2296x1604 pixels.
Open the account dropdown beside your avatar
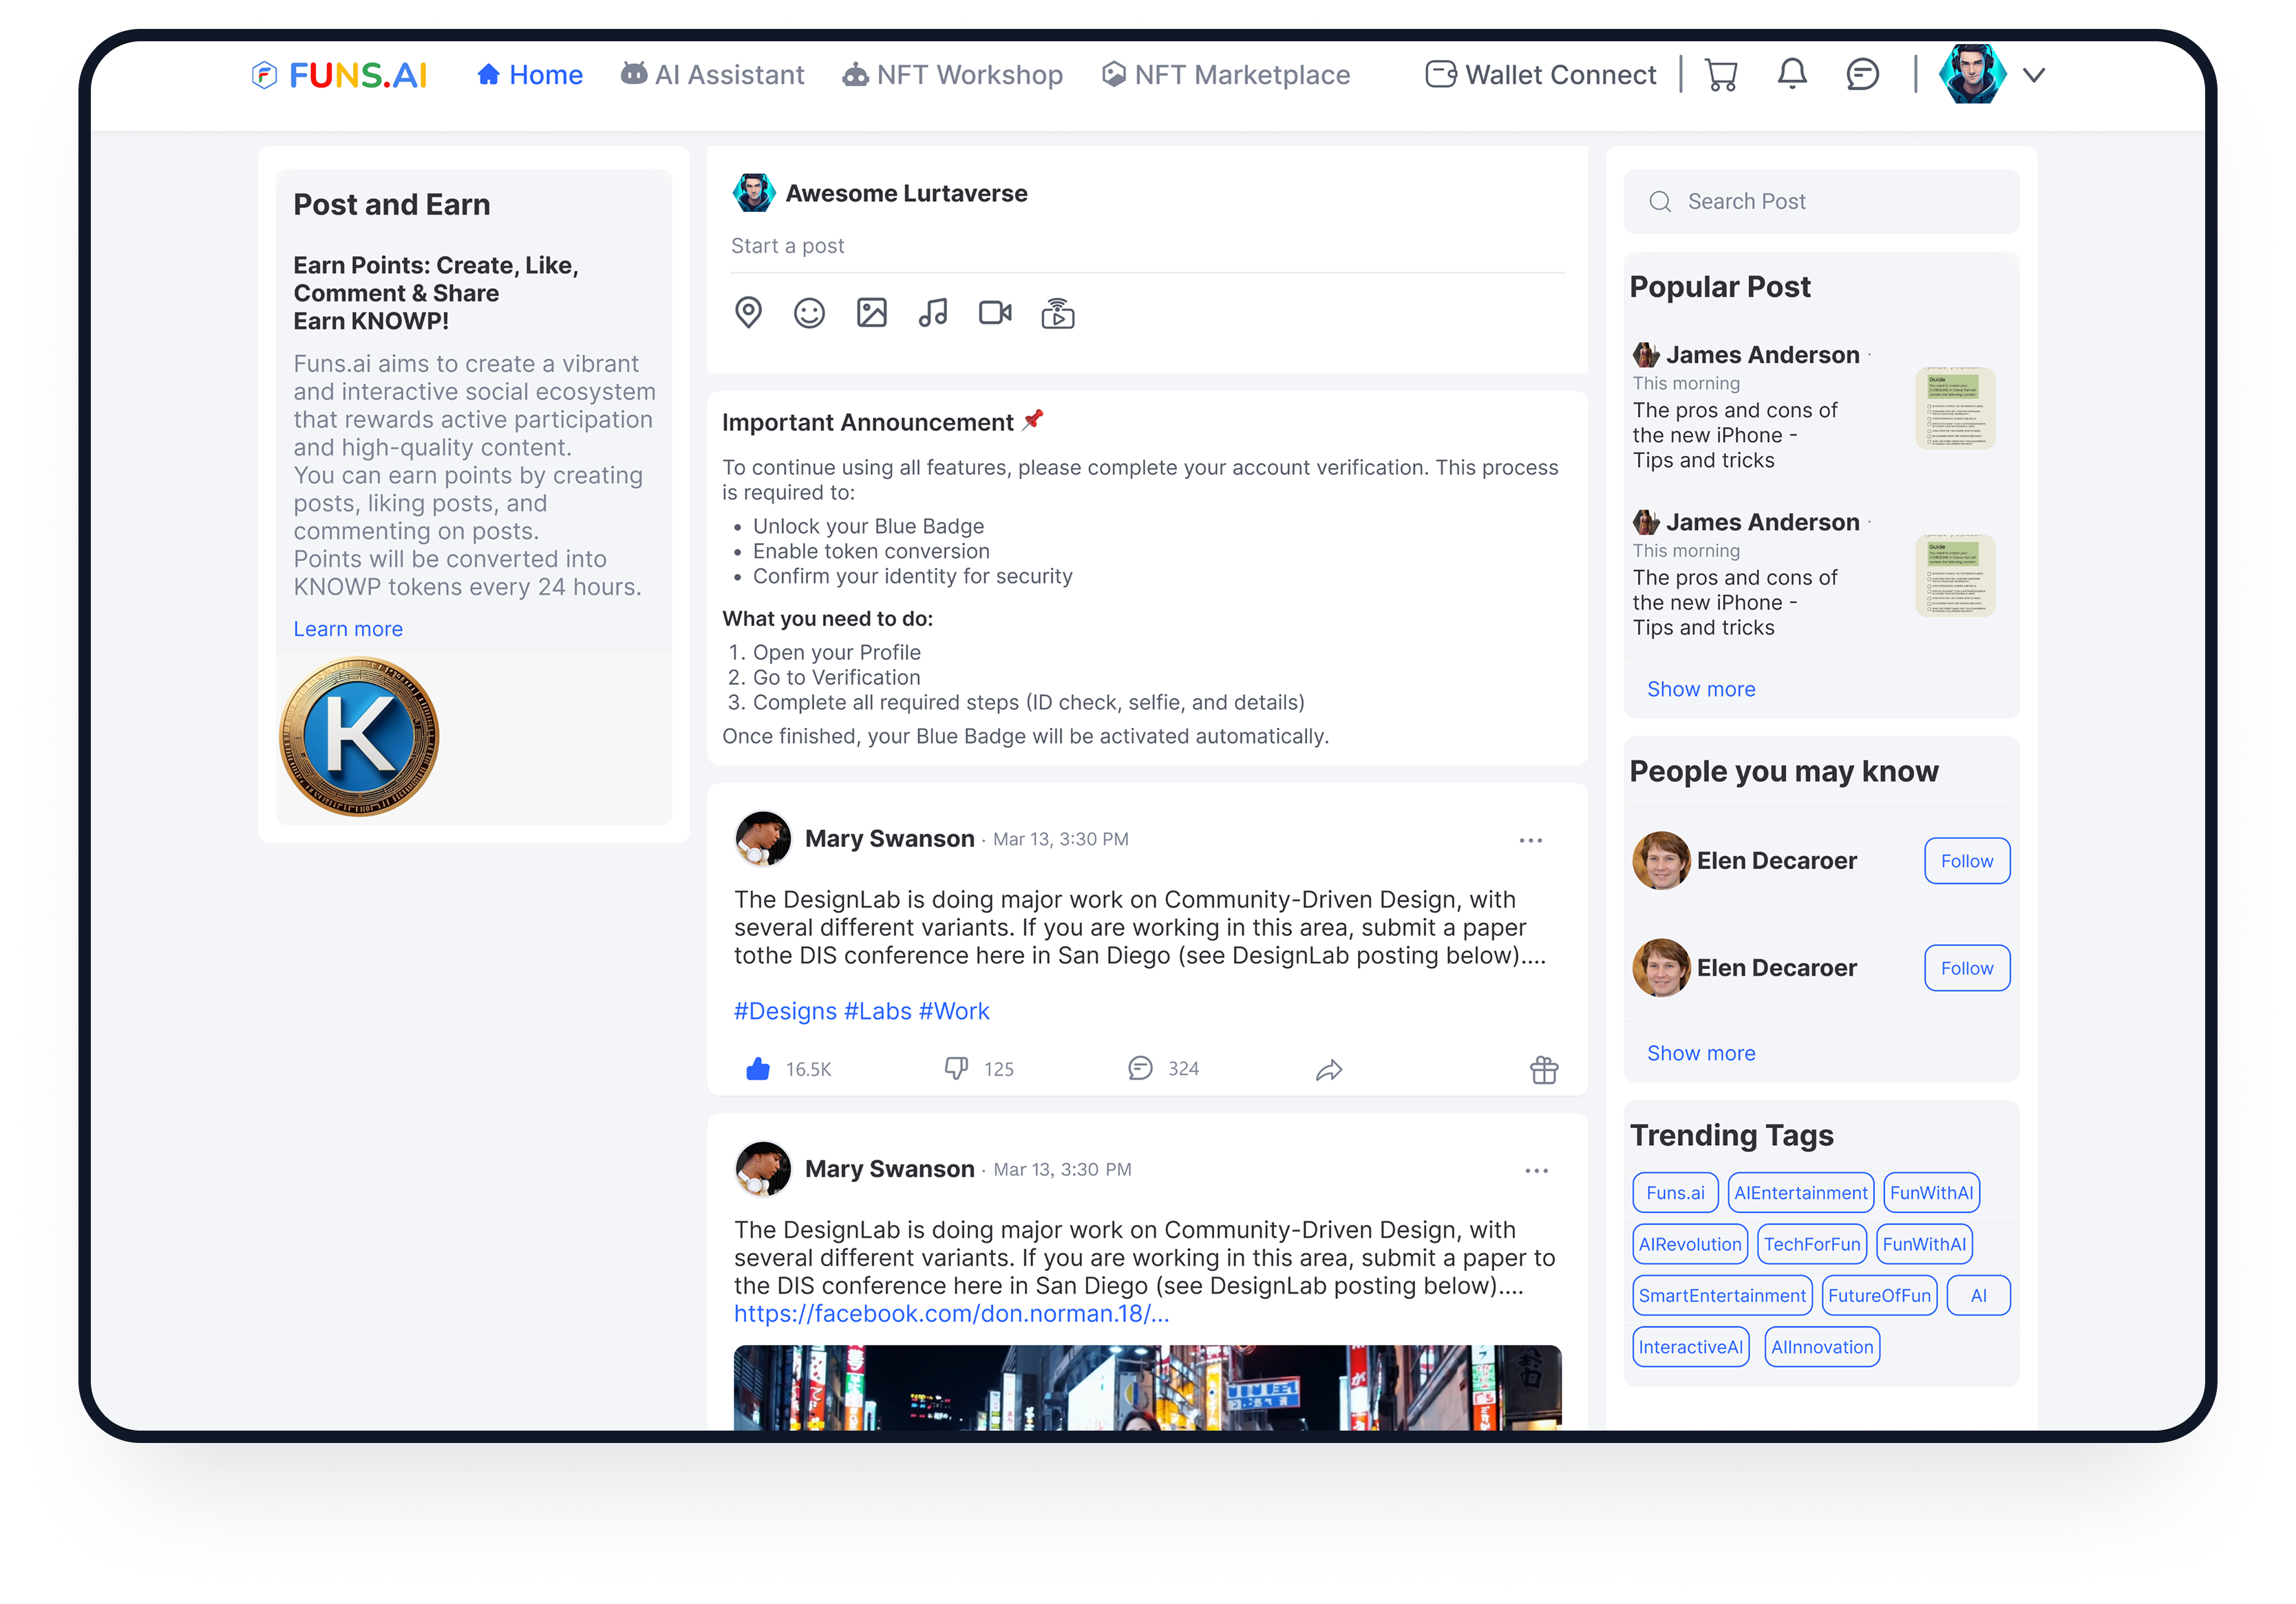[2033, 74]
